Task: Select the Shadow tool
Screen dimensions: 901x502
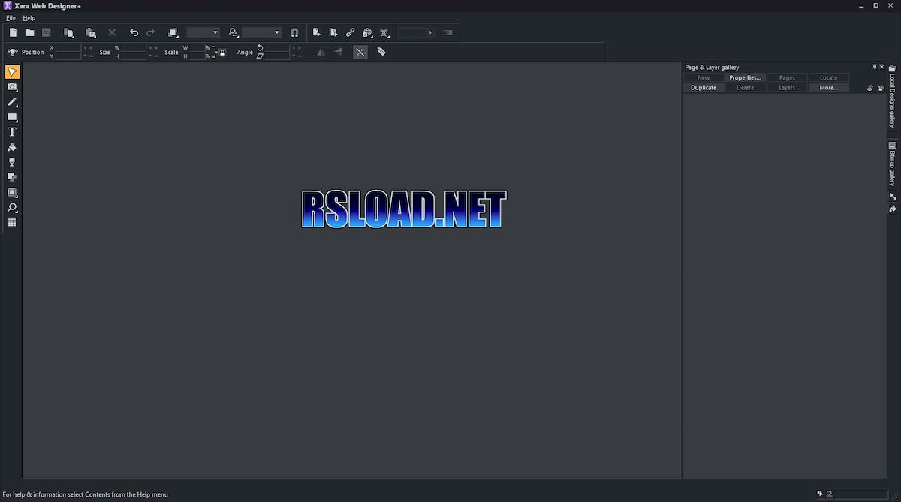Action: 12,177
